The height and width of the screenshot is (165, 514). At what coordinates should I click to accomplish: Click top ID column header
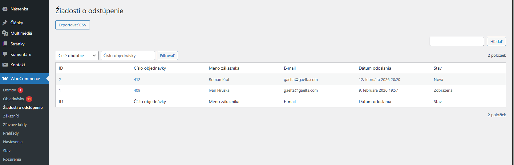tap(61, 68)
